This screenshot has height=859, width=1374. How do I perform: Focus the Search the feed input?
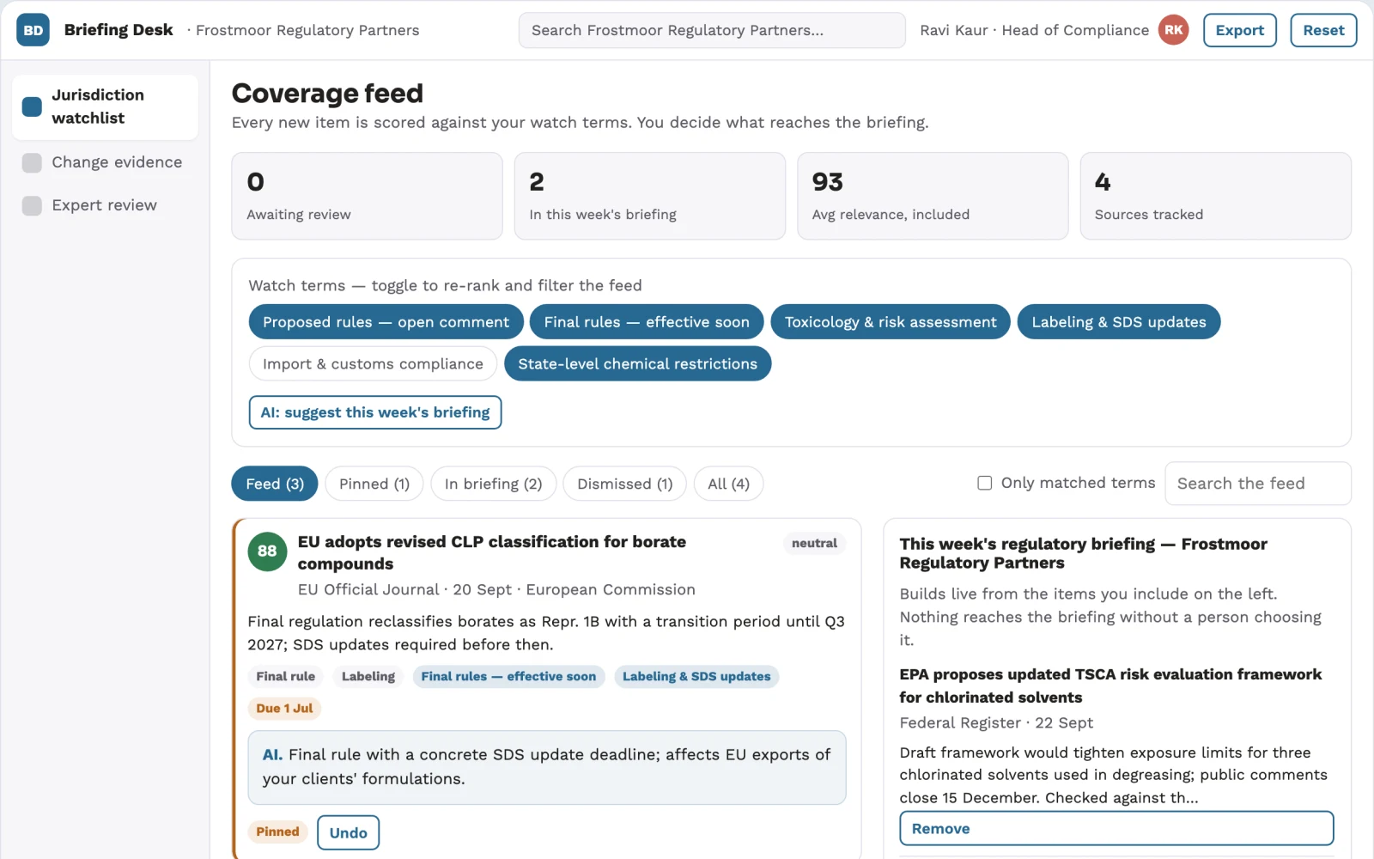click(1258, 484)
